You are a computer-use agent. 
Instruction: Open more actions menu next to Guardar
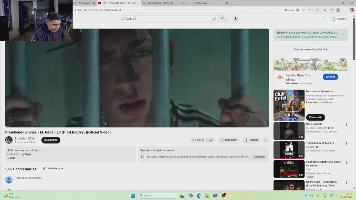point(266,140)
